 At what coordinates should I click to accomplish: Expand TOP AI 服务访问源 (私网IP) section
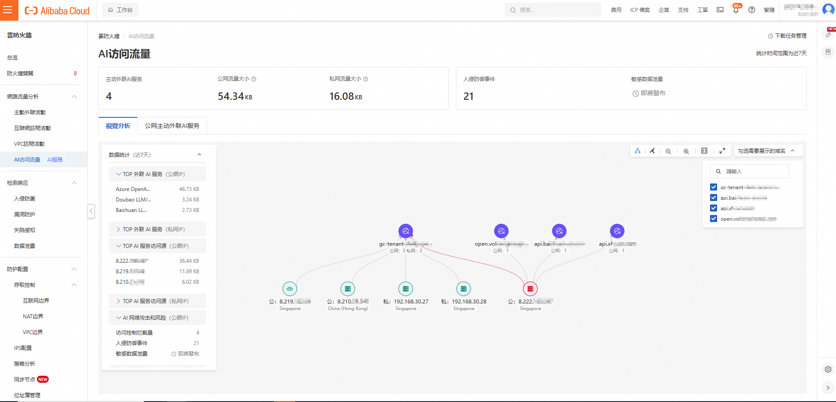(158, 301)
